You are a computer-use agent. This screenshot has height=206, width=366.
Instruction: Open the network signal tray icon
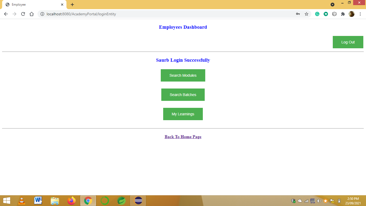[306, 201]
